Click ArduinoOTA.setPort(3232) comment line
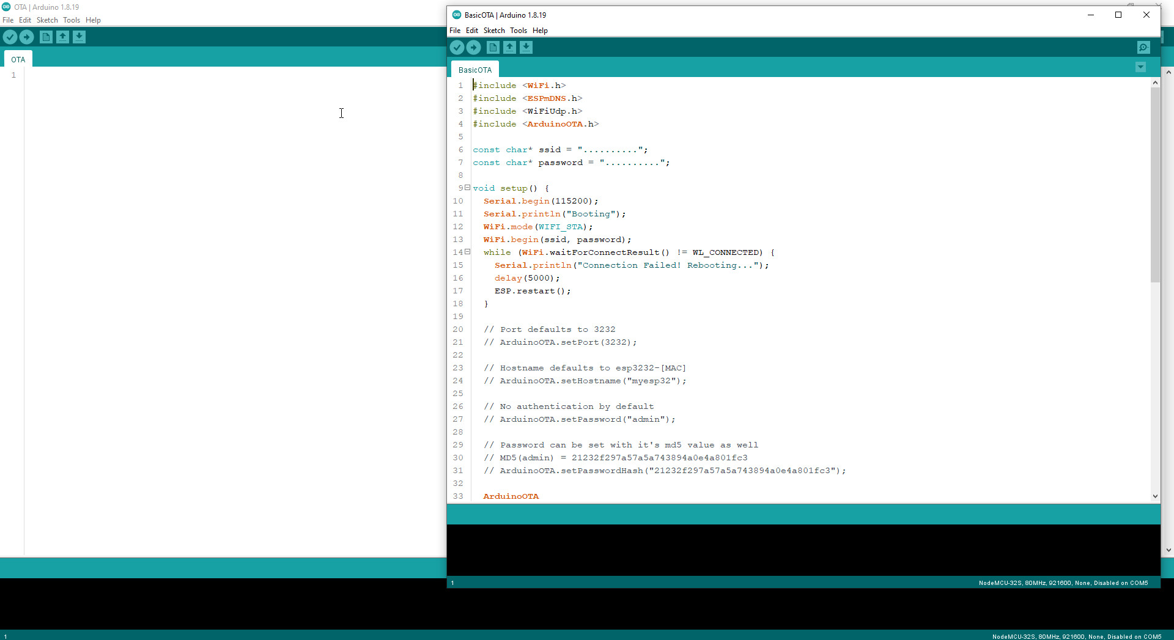 [560, 342]
